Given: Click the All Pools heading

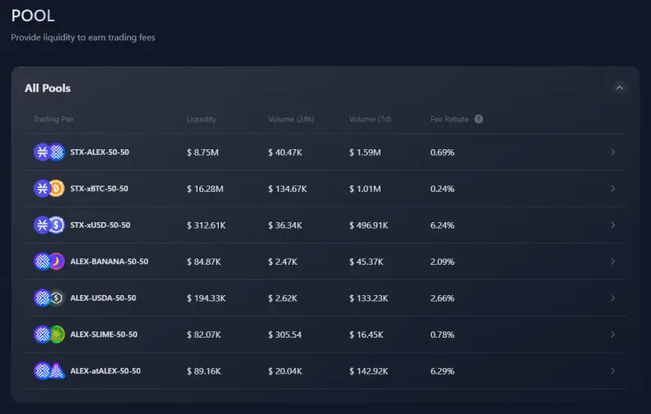Looking at the screenshot, I should click(48, 88).
